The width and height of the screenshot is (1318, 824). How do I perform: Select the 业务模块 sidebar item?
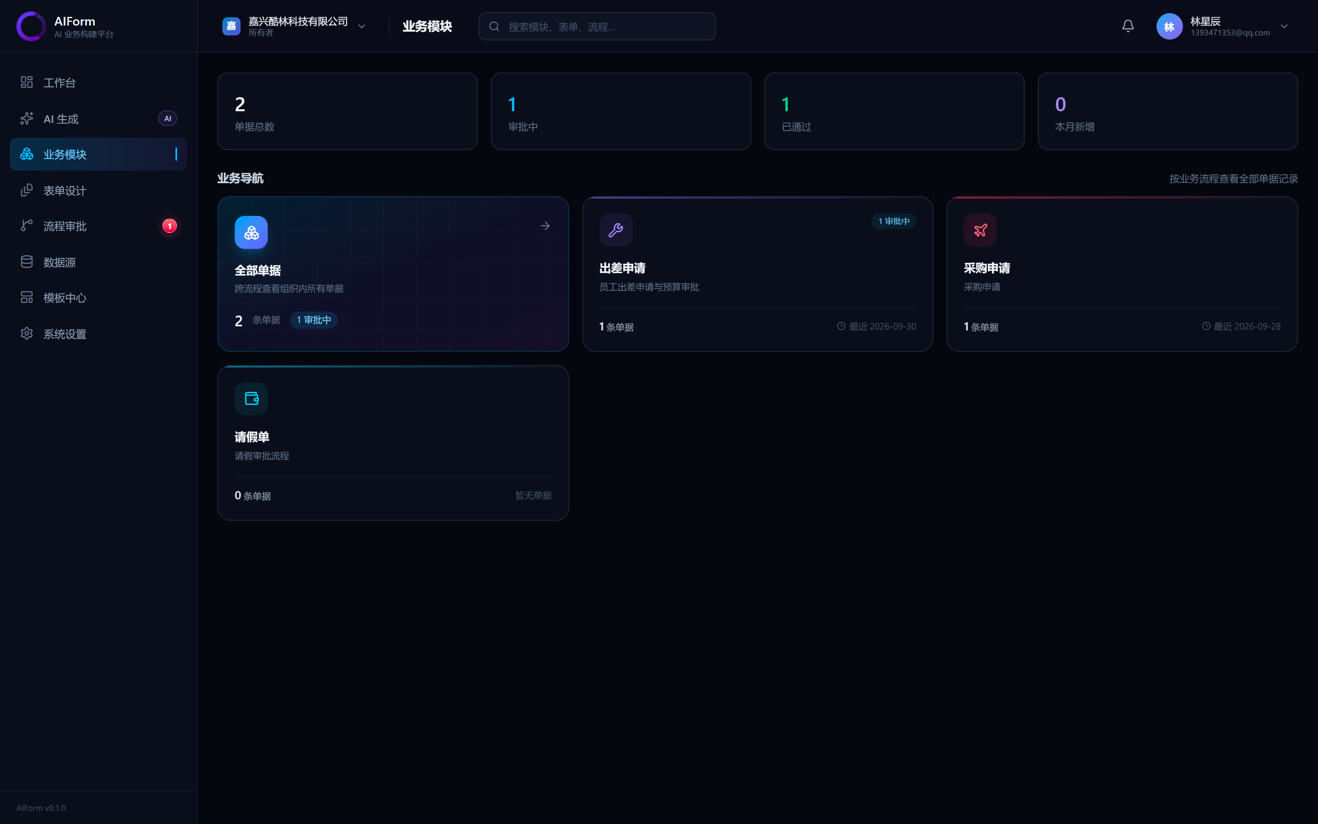point(98,154)
